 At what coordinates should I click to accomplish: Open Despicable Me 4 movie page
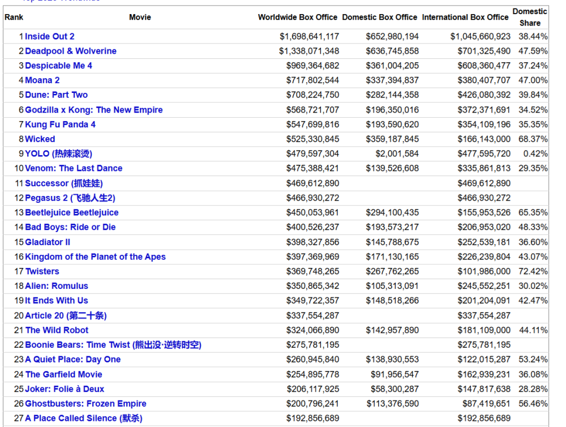tap(58, 66)
